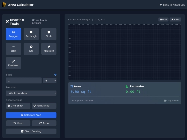Toggle Grid Snap setting
The width and height of the screenshot is (187, 140).
click(x=18, y=106)
